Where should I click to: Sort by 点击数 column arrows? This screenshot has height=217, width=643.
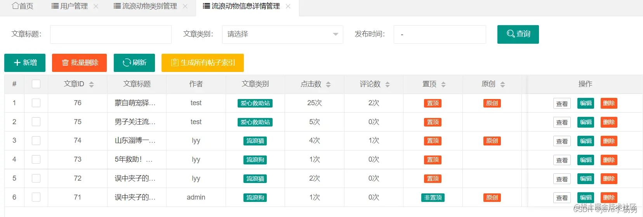coord(328,84)
